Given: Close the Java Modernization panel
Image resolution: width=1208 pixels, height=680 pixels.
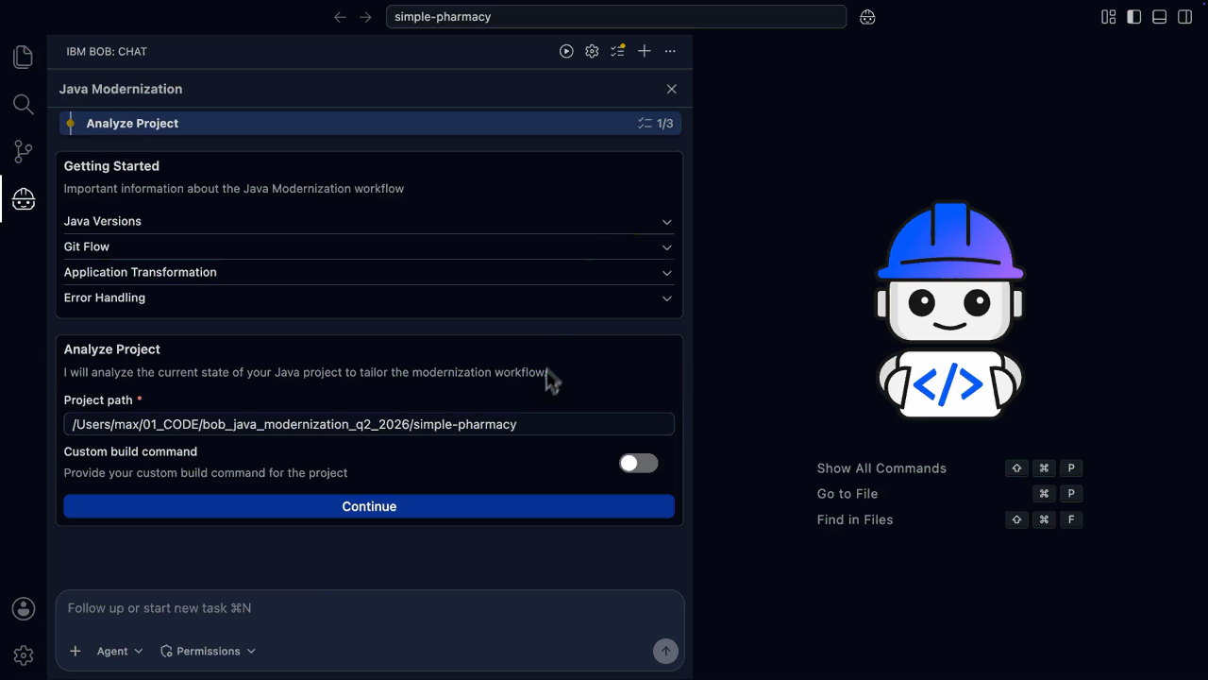Looking at the screenshot, I should point(672,89).
